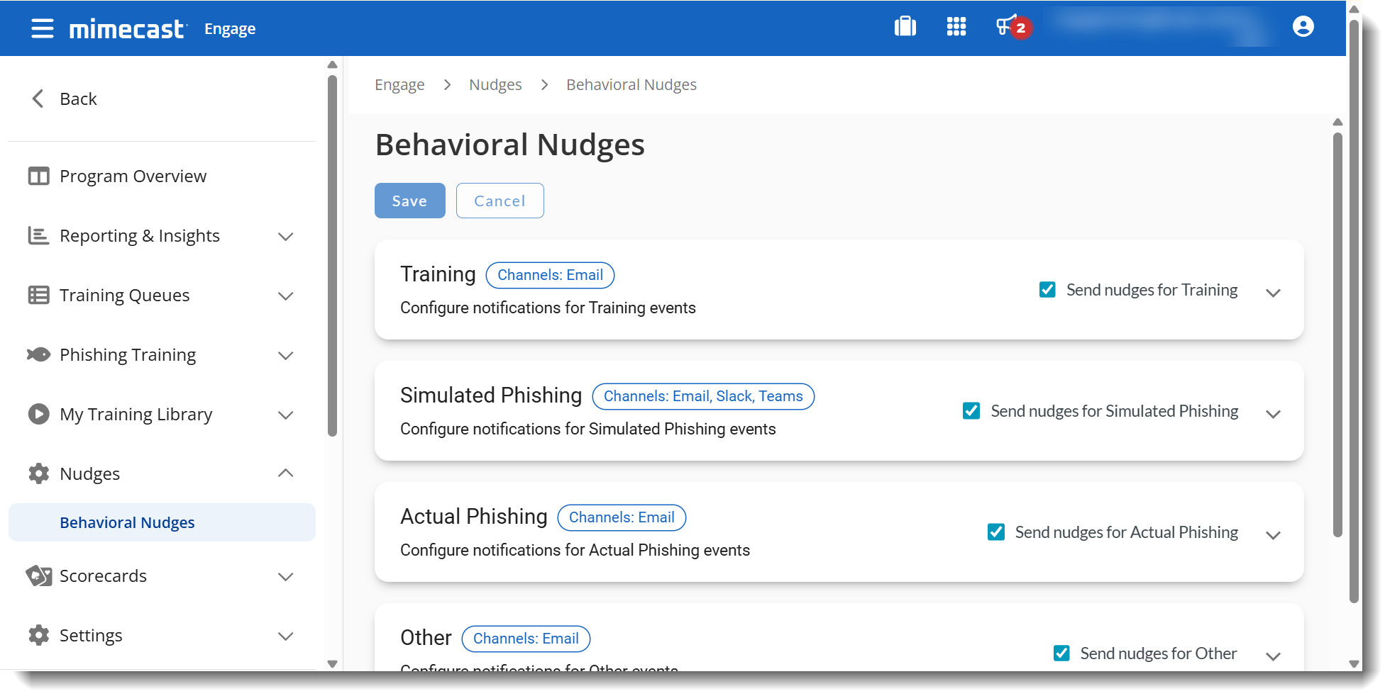This screenshot has width=1385, height=696.
Task: Click the main content vertical scrollbar
Action: tap(1337, 333)
